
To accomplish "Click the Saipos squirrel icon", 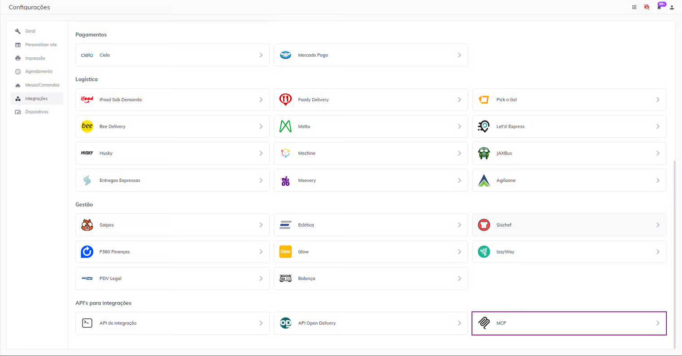I will (87, 225).
